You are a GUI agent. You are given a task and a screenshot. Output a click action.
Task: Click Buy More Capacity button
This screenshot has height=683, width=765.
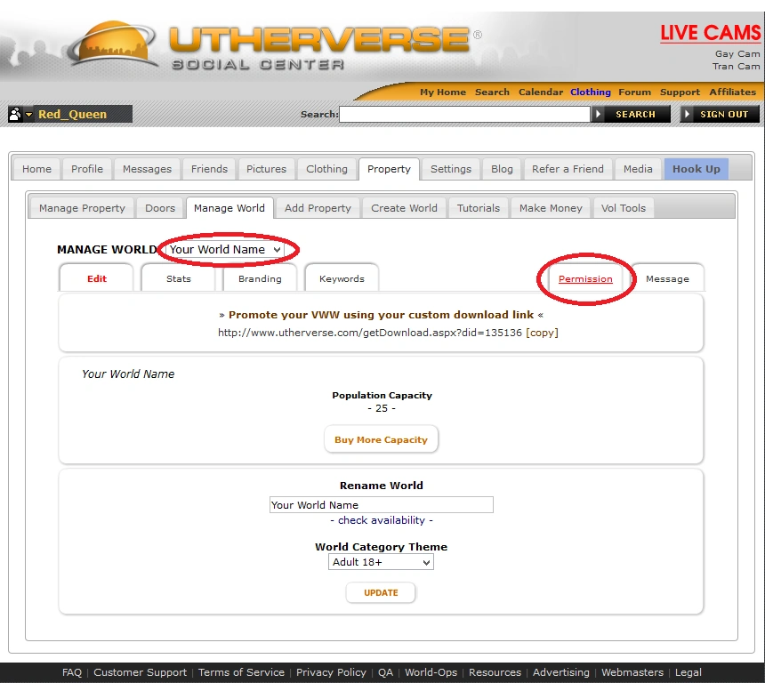click(x=381, y=439)
